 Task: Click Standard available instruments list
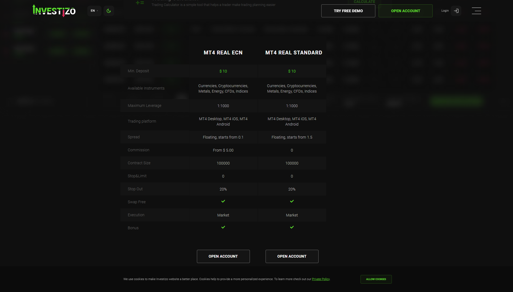pos(292,88)
